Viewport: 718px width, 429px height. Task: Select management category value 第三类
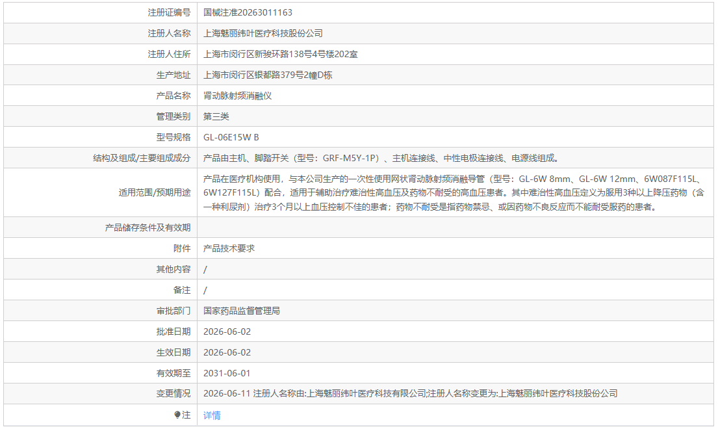[216, 116]
